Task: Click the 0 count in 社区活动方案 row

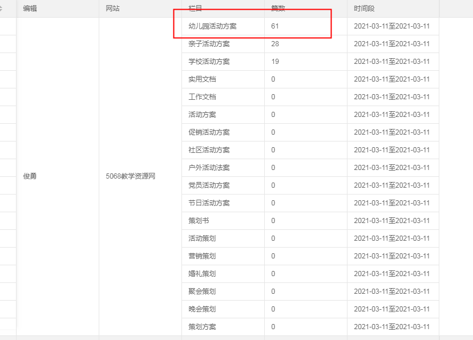Action: point(273,150)
